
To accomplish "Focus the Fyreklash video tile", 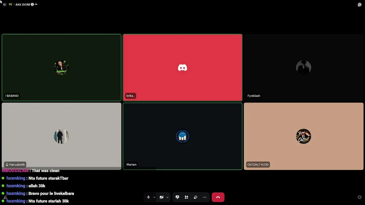I will tap(304, 67).
